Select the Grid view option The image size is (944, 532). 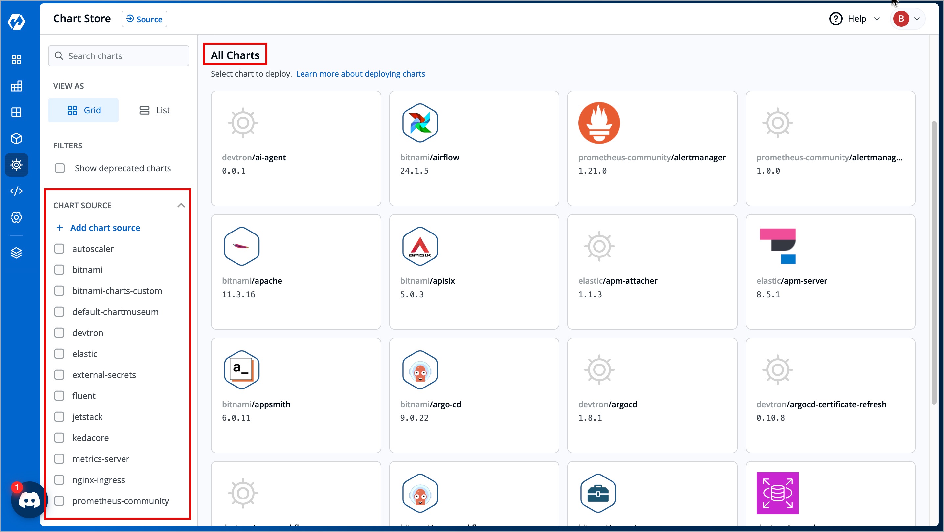(83, 110)
